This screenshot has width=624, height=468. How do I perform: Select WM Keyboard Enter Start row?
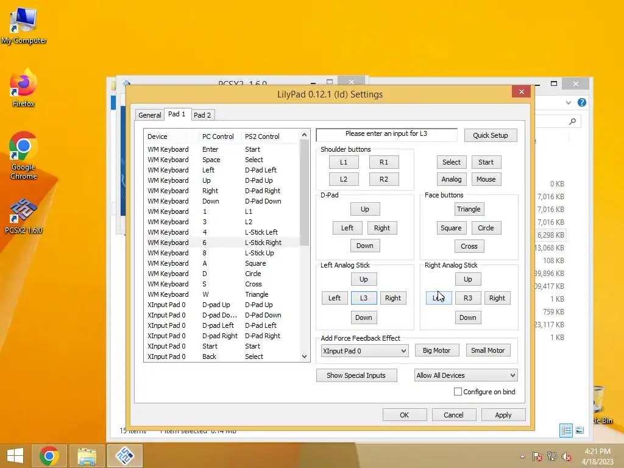pos(222,149)
